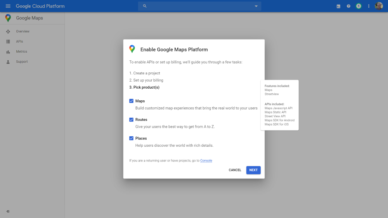Click 'APIs included:' tooltip heading

pyautogui.click(x=274, y=104)
